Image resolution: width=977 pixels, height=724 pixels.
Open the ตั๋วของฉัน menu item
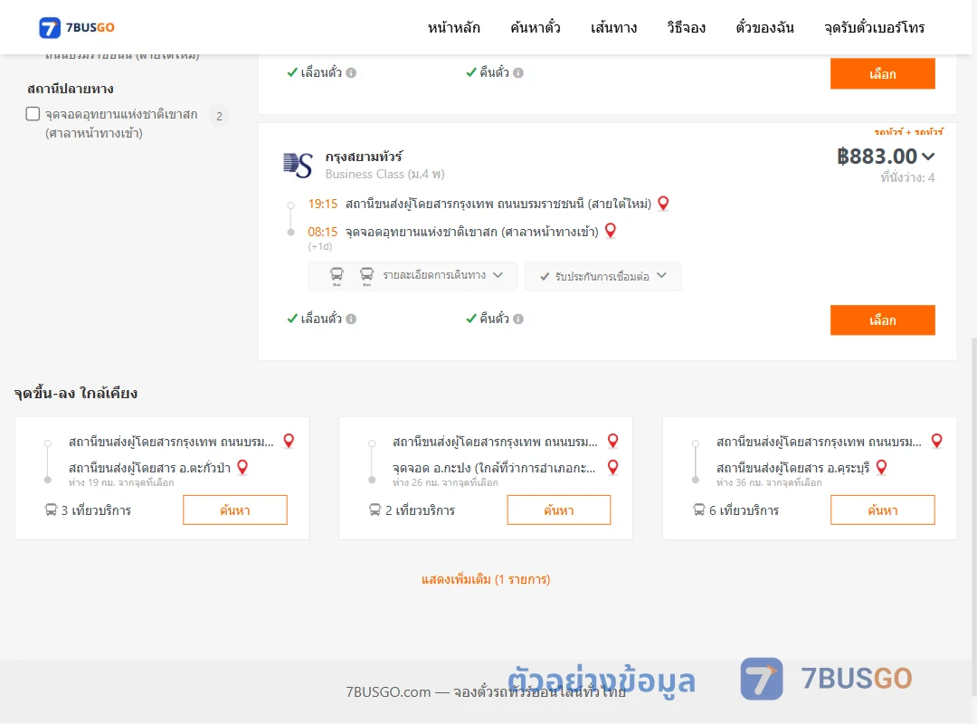764,27
